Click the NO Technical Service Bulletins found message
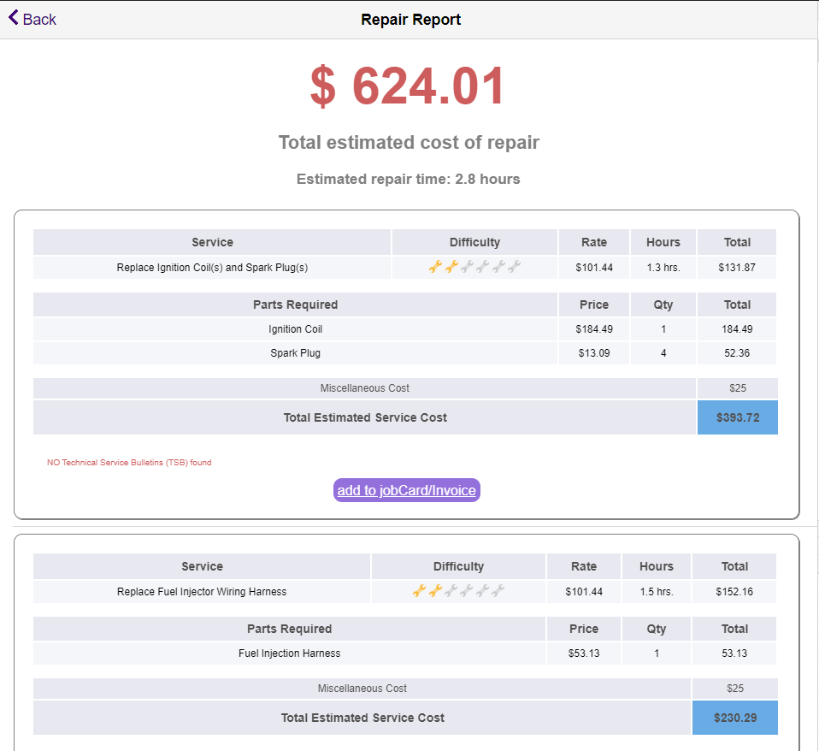Screen dimensions: 819x751 (x=128, y=462)
